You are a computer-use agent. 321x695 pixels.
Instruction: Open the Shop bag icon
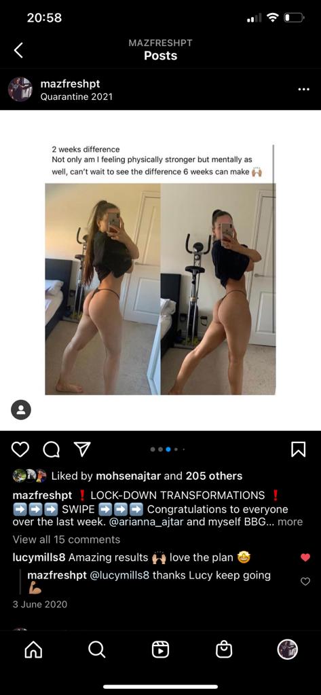[x=224, y=650]
